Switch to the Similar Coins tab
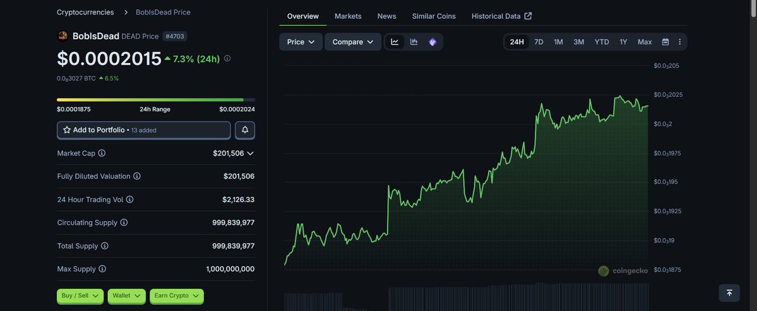 pyautogui.click(x=434, y=16)
